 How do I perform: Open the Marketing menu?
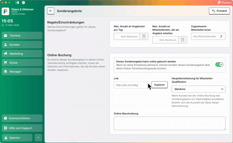click(x=22, y=54)
